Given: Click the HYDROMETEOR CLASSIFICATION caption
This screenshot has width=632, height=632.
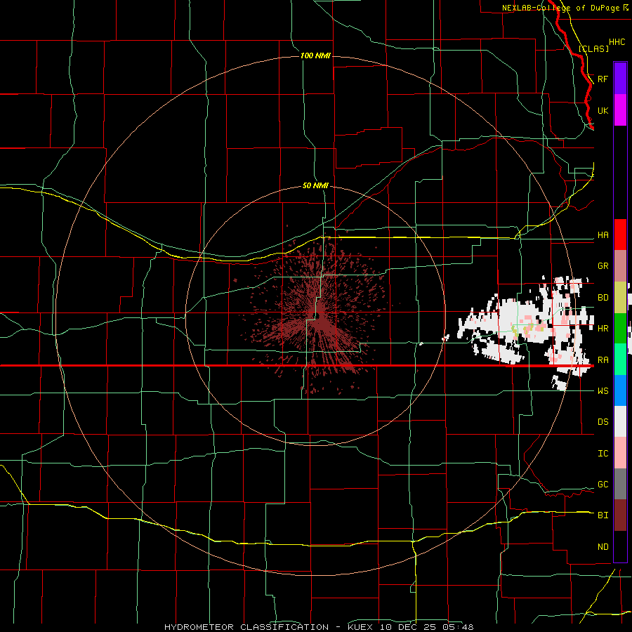Looking at the screenshot, I should (x=246, y=627).
